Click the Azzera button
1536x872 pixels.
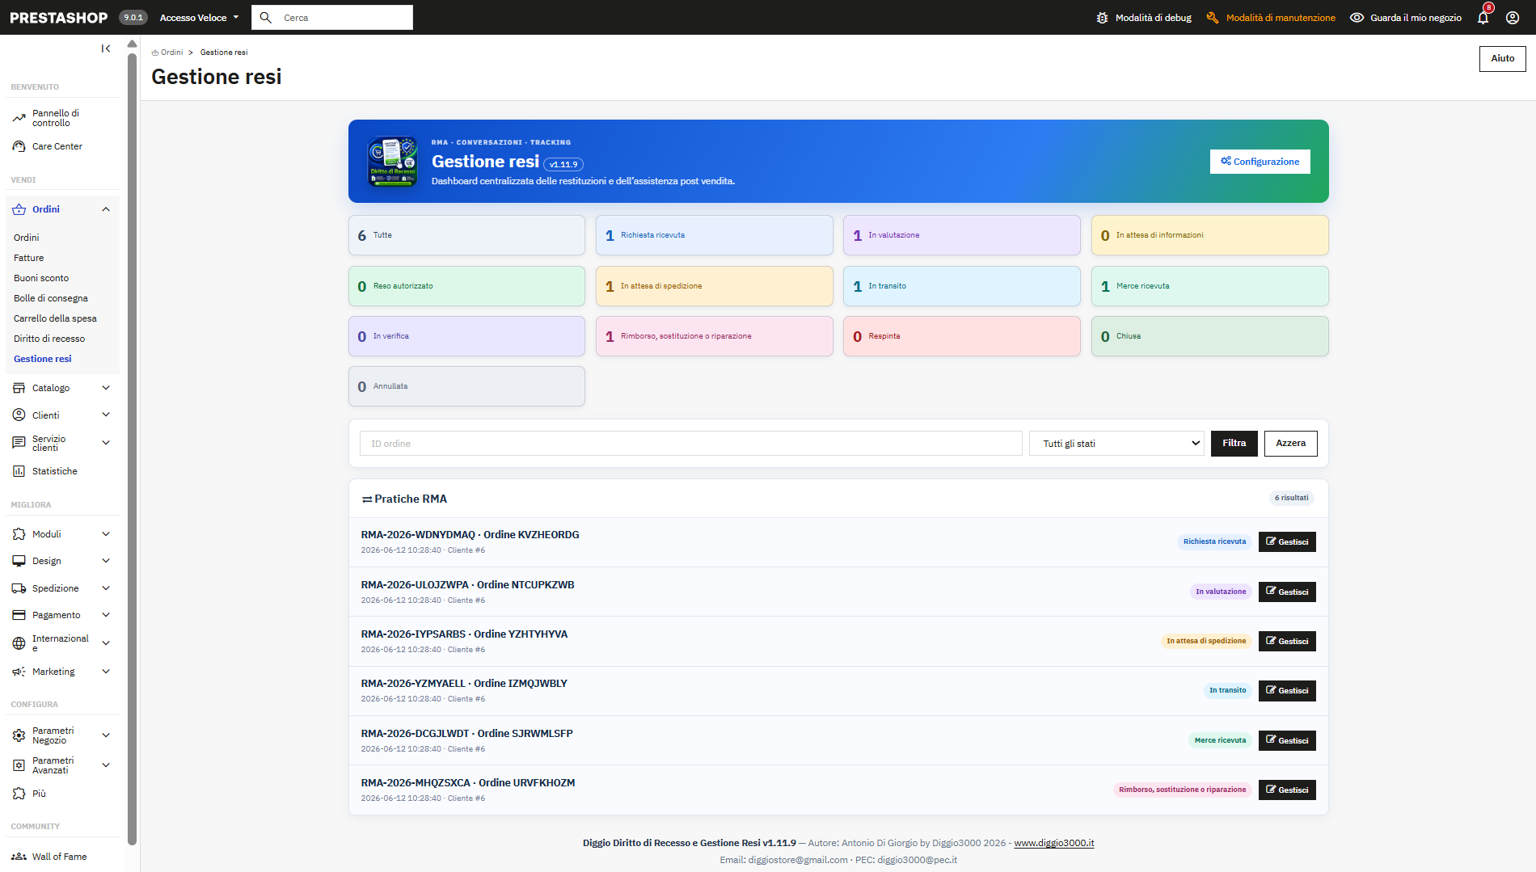coord(1291,444)
